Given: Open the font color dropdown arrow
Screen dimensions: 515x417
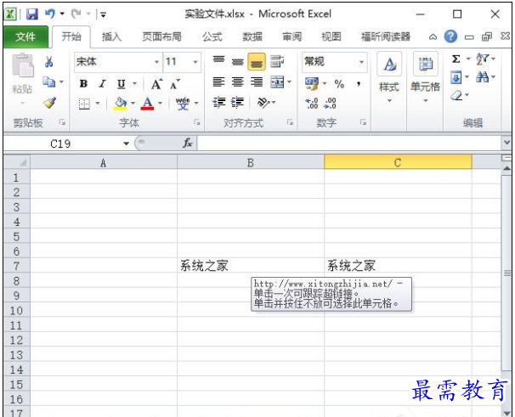Looking at the screenshot, I should pos(161,104).
